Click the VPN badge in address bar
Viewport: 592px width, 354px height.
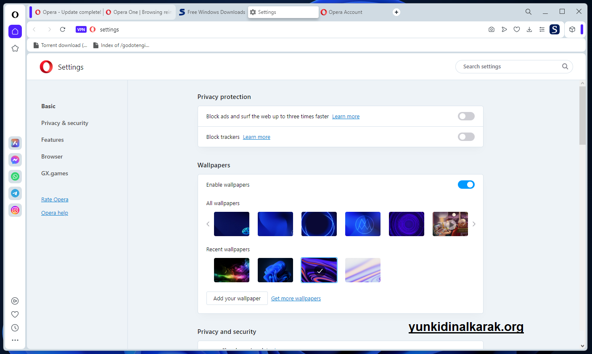[81, 29]
